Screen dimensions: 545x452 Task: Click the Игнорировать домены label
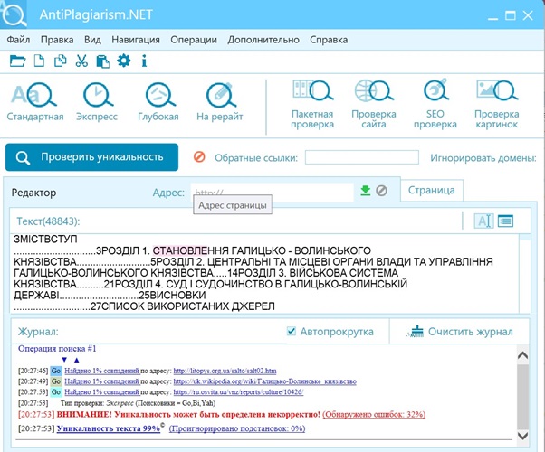coord(483,158)
